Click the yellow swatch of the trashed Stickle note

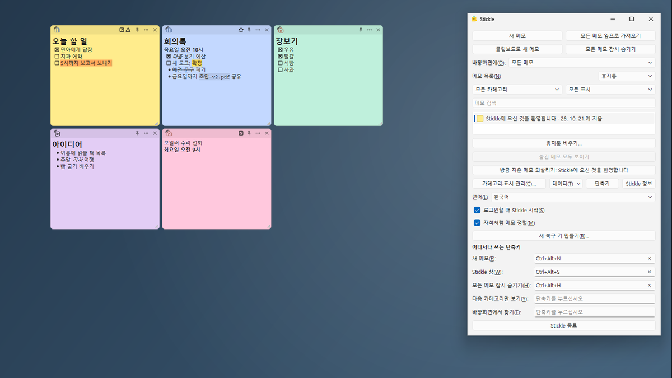[x=480, y=118]
